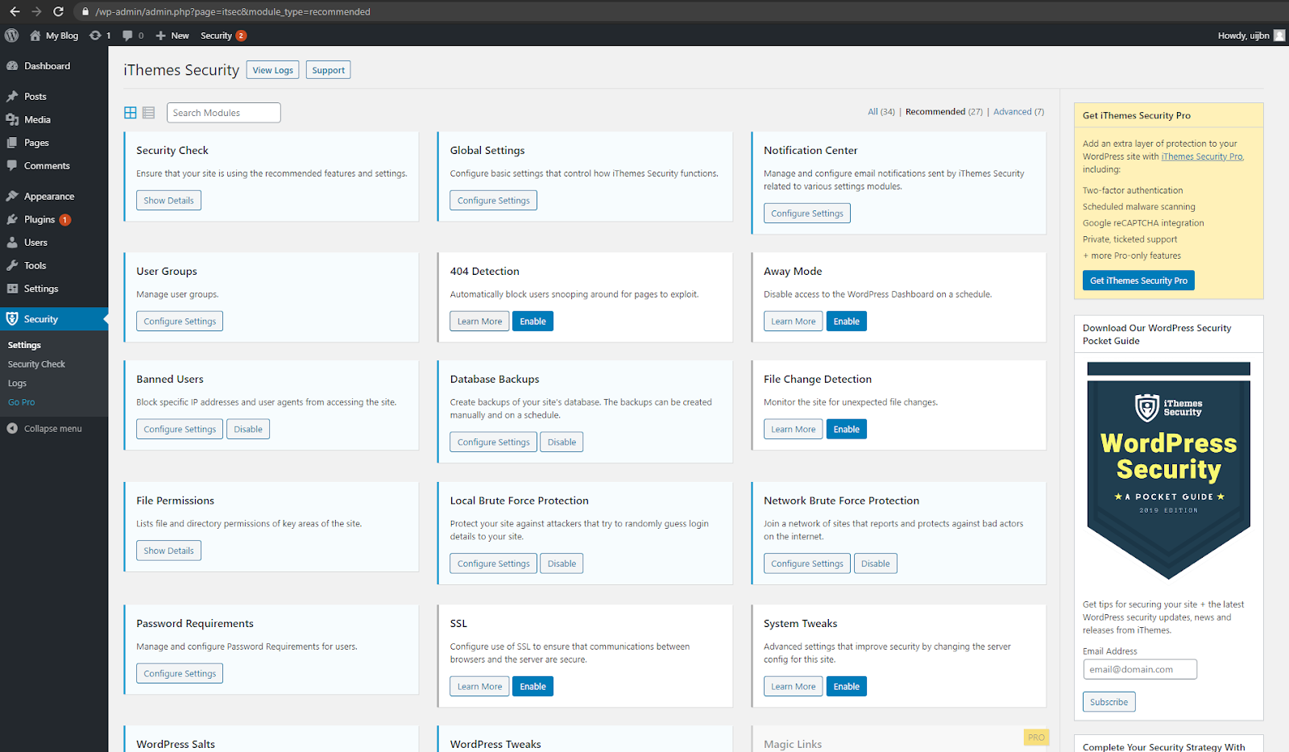The height and width of the screenshot is (752, 1289).
Task: Enable 404 Detection module
Action: (x=533, y=322)
